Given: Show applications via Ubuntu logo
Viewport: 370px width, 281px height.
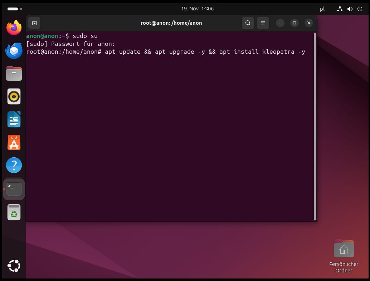Looking at the screenshot, I should 14,266.
